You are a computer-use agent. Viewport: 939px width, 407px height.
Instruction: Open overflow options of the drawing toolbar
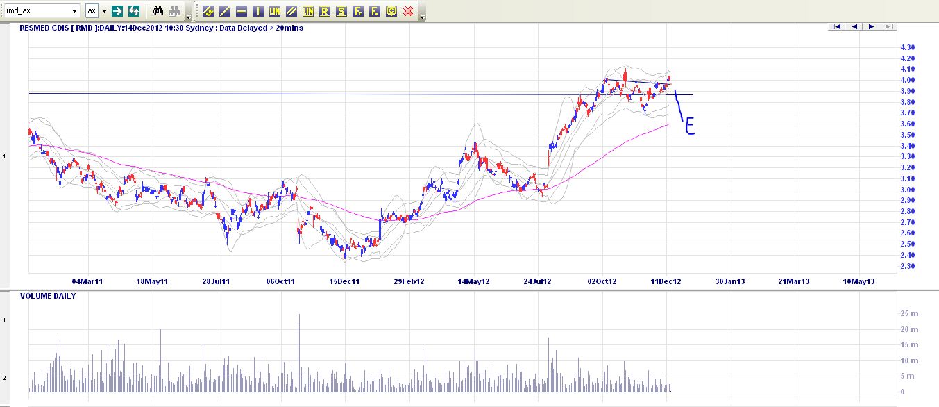(x=422, y=15)
